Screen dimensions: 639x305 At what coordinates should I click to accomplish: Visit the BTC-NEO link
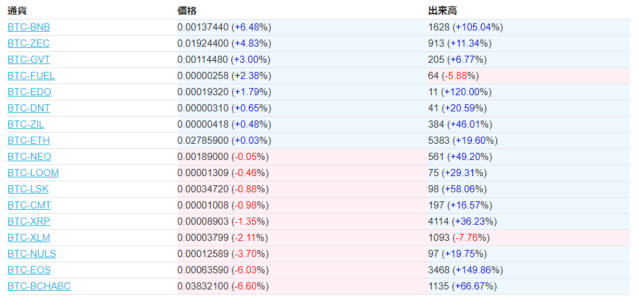29,157
